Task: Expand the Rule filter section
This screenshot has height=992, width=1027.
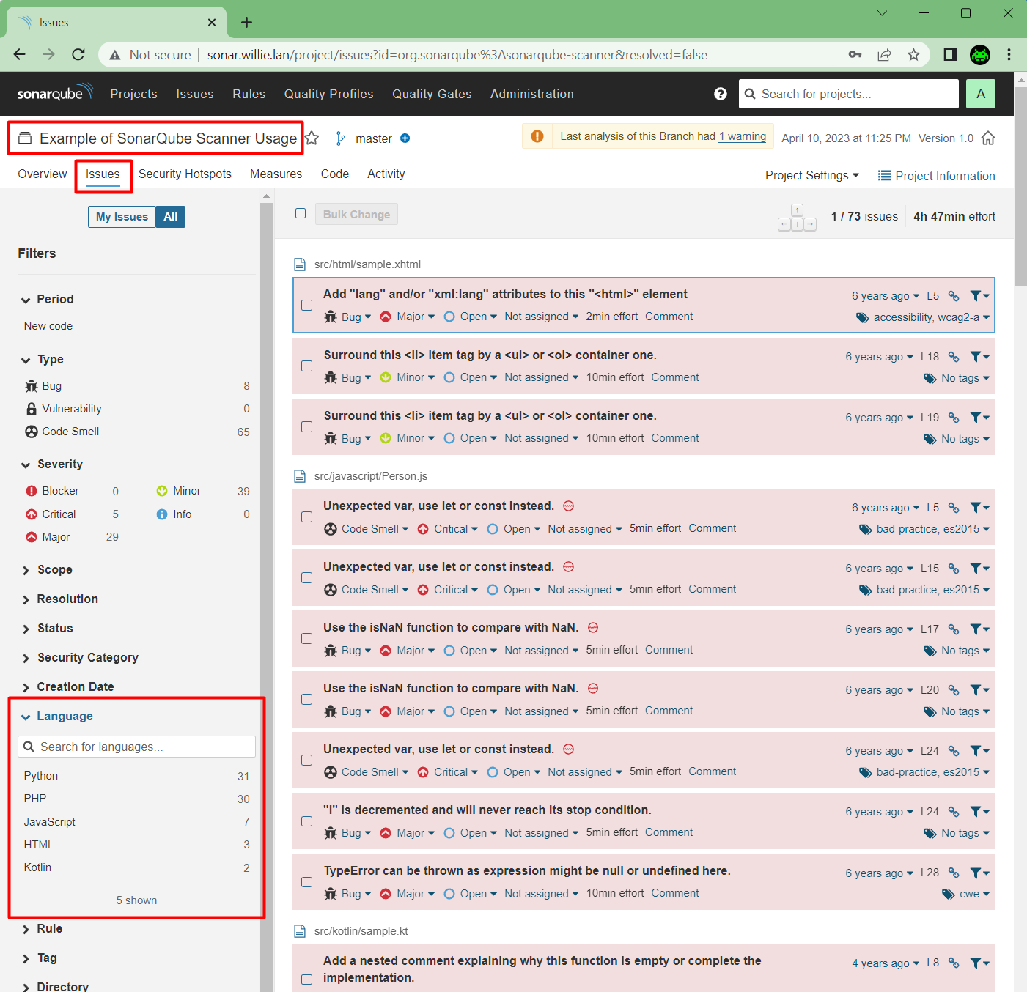Action: click(x=42, y=929)
